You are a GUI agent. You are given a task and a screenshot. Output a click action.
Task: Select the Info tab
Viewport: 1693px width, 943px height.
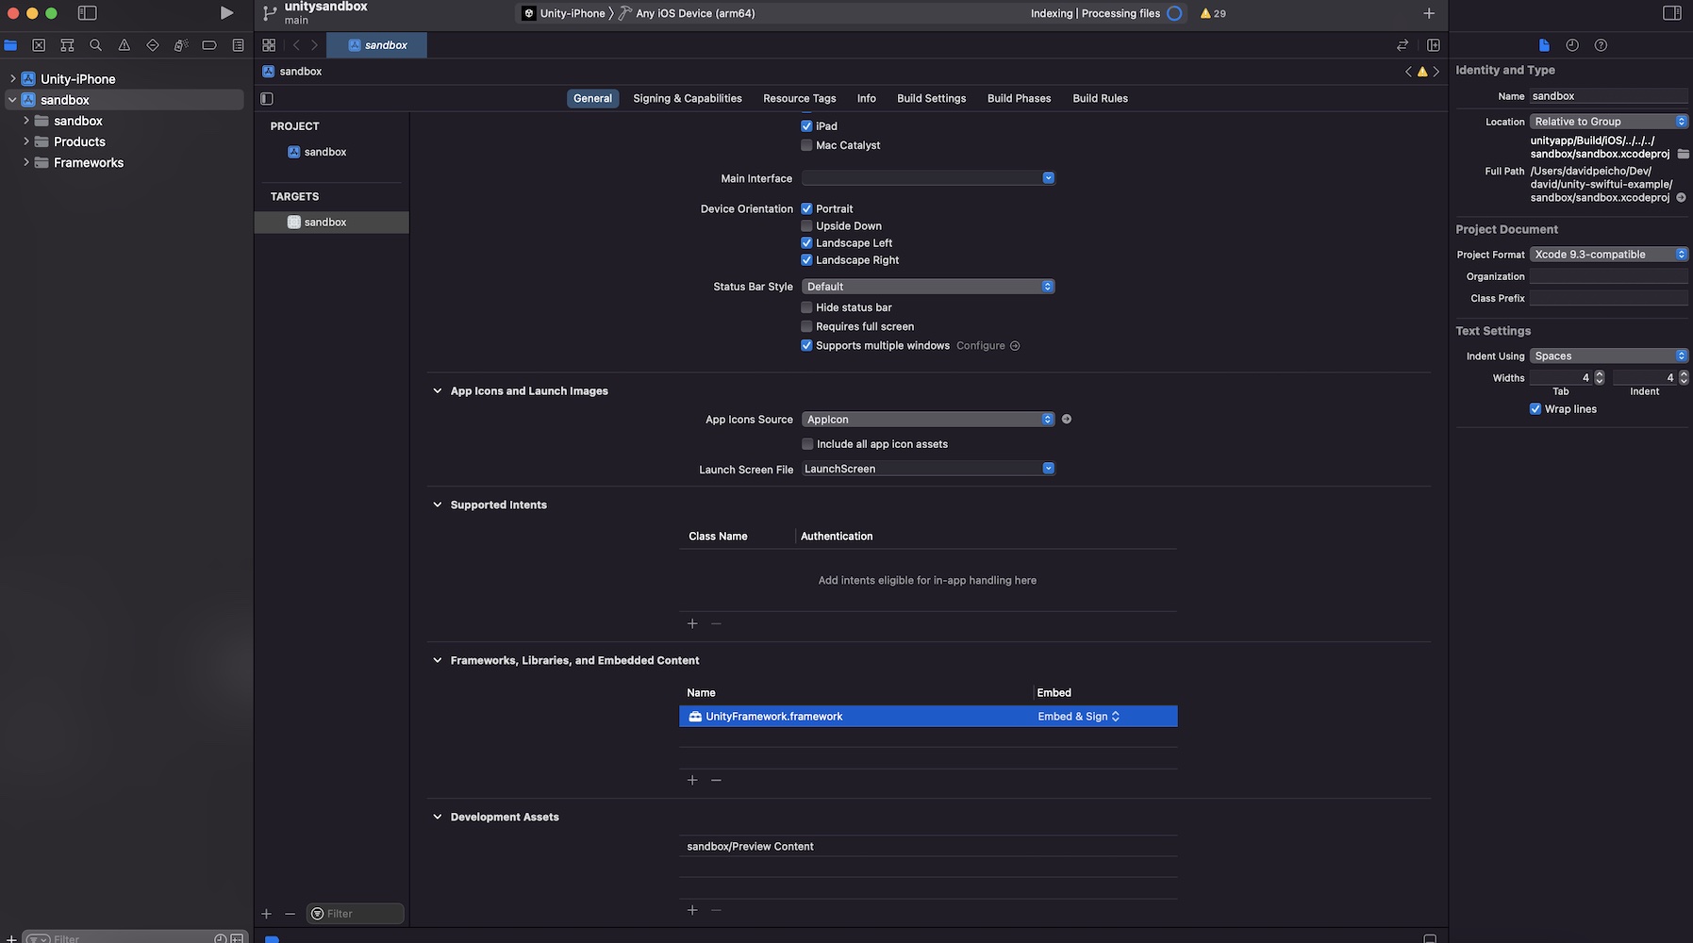coord(867,98)
